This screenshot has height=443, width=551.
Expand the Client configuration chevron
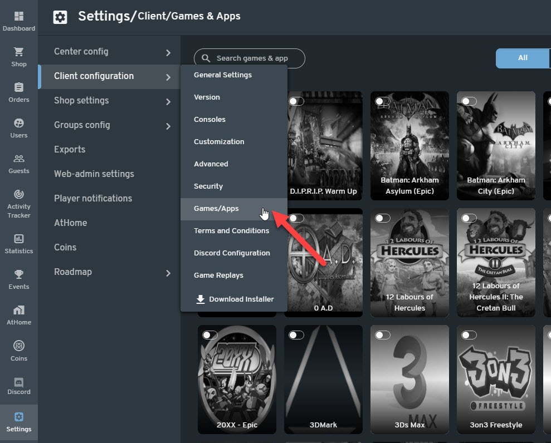(168, 77)
